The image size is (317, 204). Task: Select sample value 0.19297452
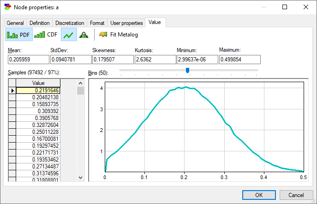tap(38, 145)
